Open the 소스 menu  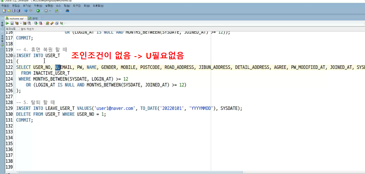click(x=58, y=6)
